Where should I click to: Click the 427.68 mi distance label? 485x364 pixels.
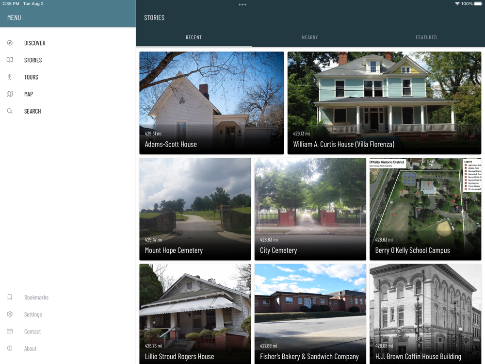pyautogui.click(x=269, y=346)
